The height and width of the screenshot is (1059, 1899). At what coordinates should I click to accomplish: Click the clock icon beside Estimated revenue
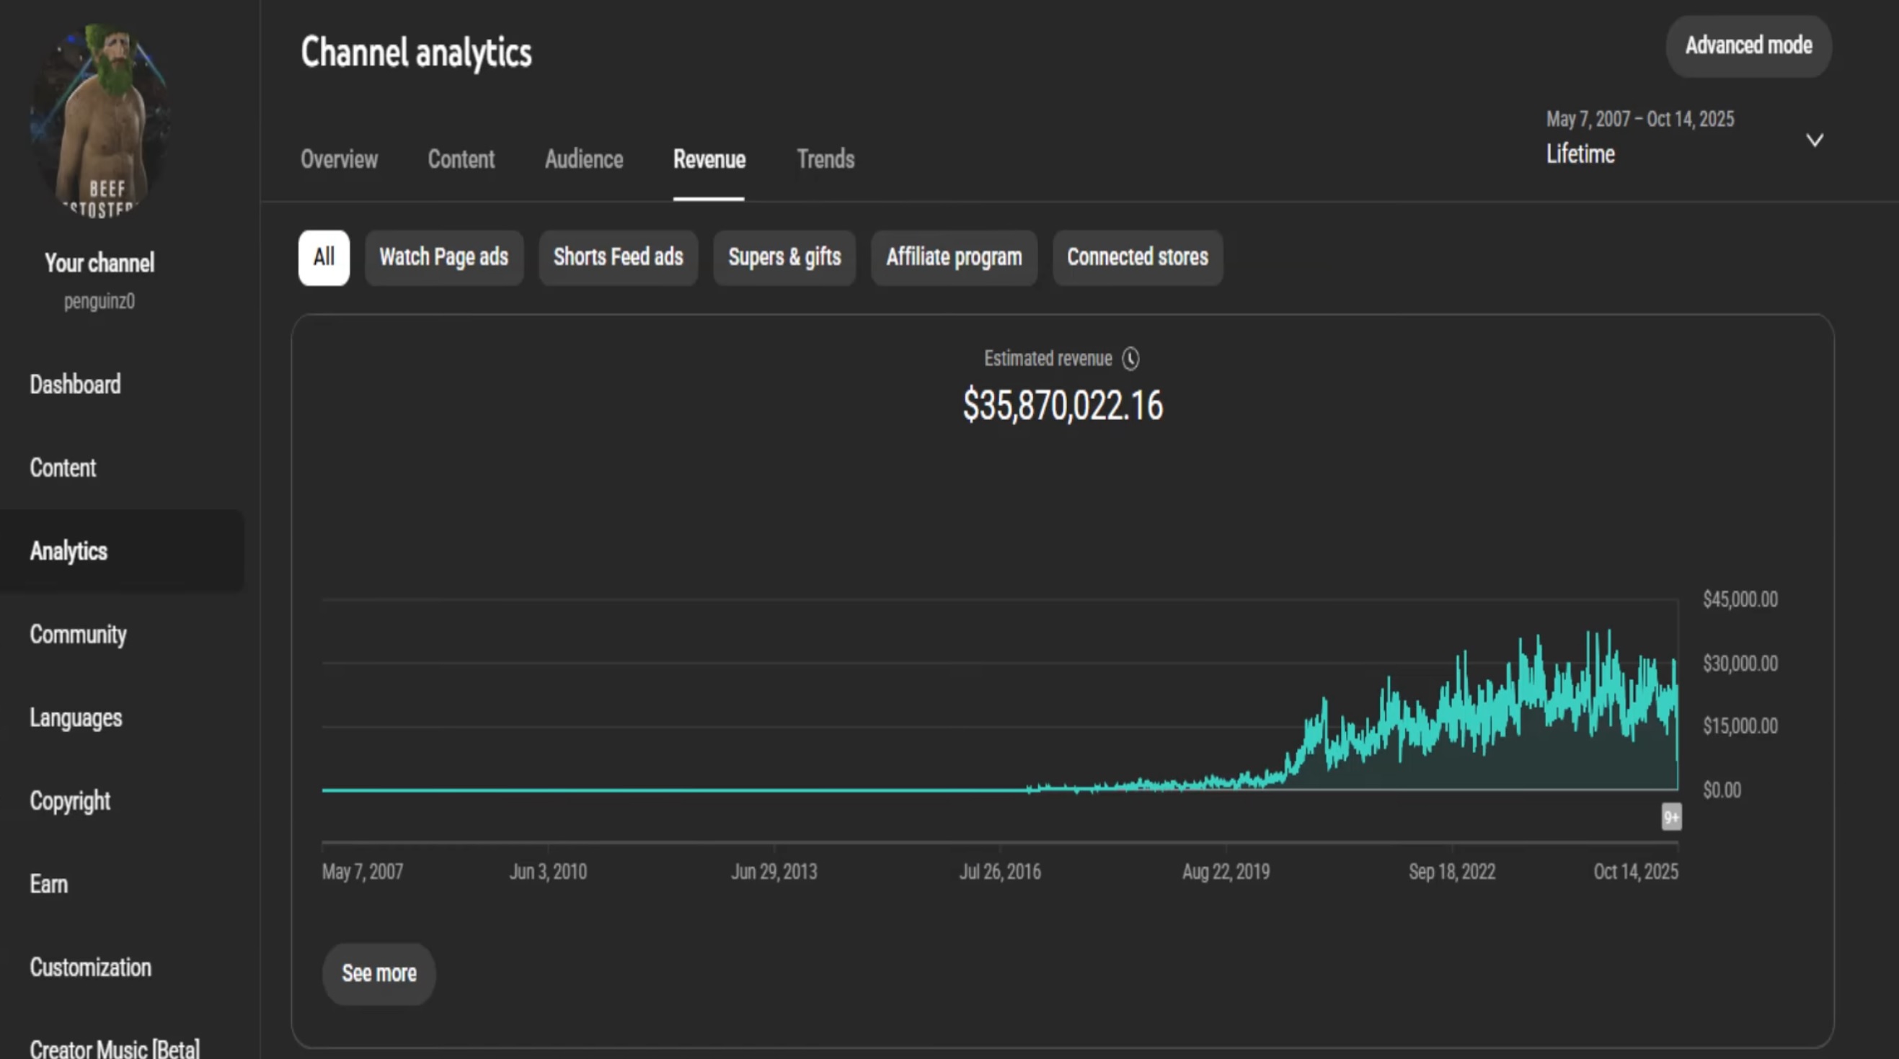pos(1130,359)
